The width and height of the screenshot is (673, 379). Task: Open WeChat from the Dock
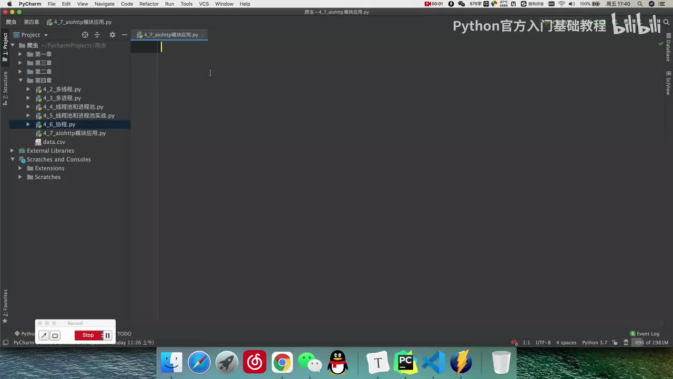coord(310,363)
